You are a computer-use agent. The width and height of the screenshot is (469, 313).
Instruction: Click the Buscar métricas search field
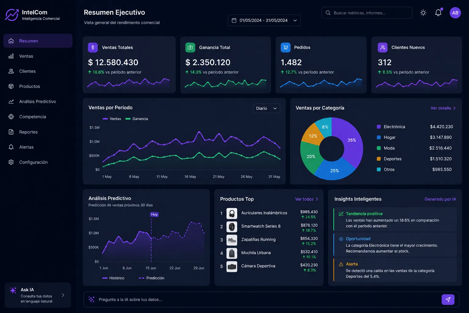point(367,13)
